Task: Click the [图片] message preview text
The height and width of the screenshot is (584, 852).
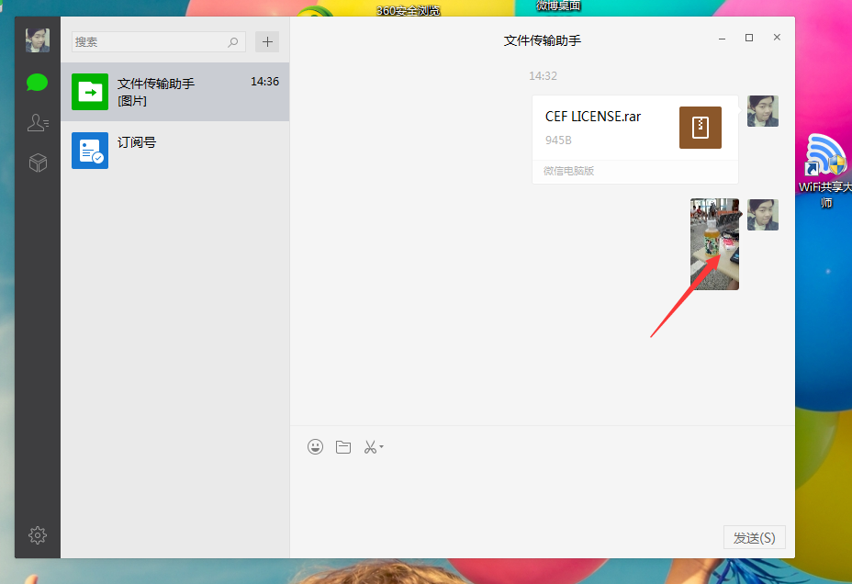Action: (132, 101)
